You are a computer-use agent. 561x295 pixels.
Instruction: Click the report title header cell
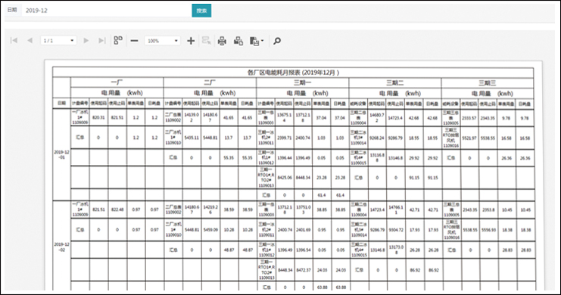[x=293, y=72]
